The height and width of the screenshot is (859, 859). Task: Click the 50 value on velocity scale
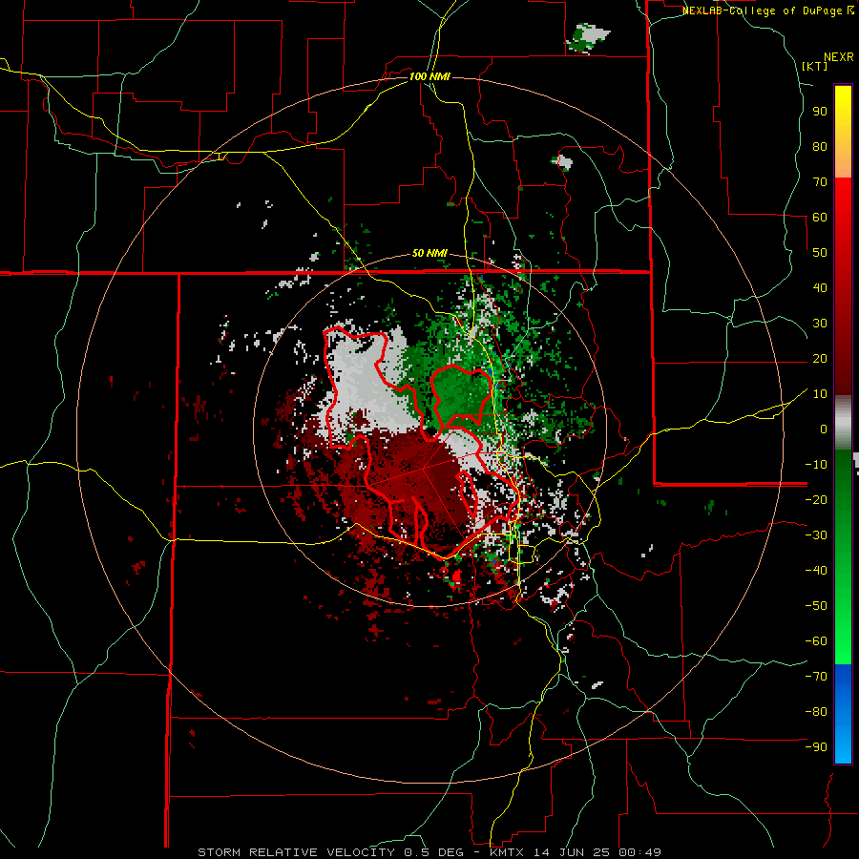(820, 253)
